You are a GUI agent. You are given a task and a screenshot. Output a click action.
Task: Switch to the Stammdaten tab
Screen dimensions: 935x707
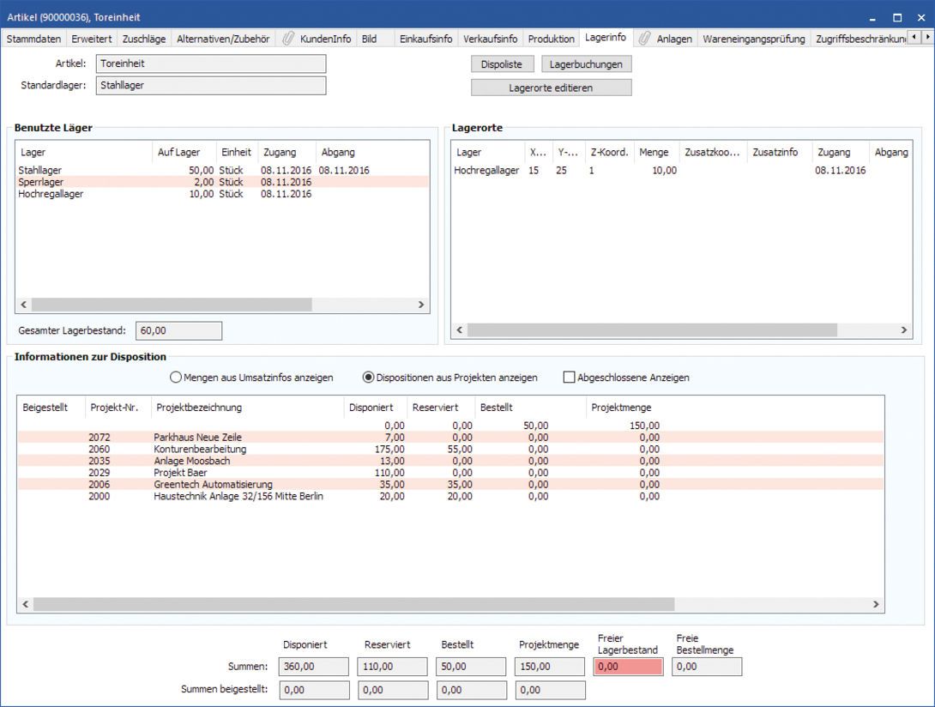[x=34, y=39]
